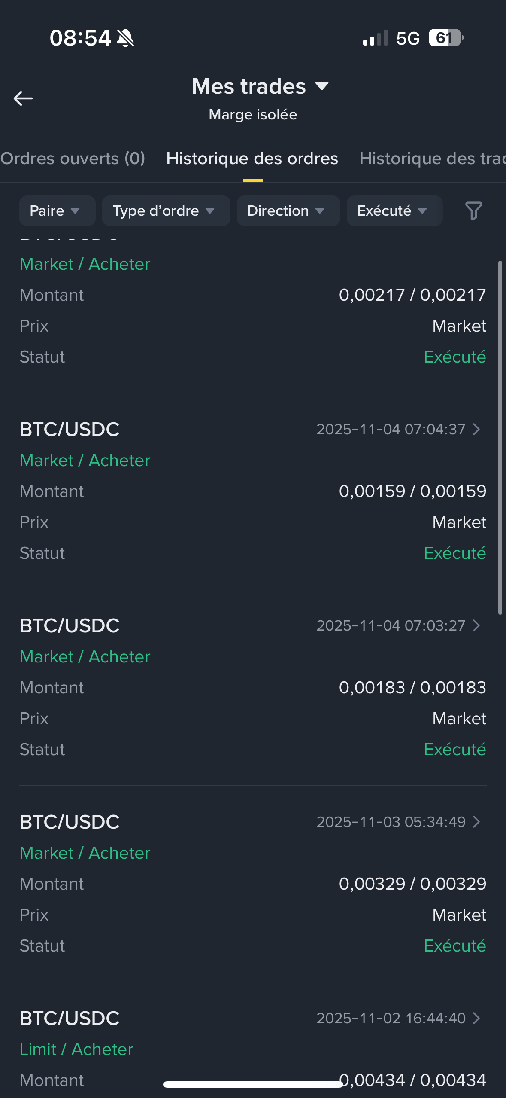Image resolution: width=506 pixels, height=1098 pixels.
Task: Tap chevron beside 2025-11-02 16:44:40 order
Action: [x=476, y=1018]
